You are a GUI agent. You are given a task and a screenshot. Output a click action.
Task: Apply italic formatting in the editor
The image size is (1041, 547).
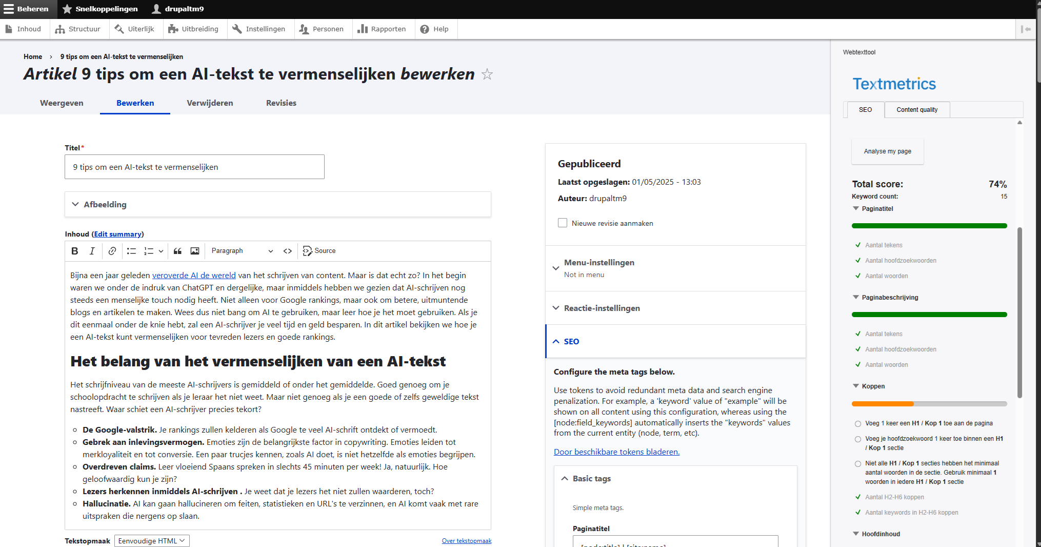click(92, 251)
